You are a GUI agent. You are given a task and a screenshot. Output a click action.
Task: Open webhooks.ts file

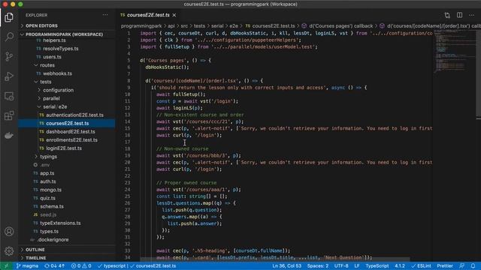coord(67,73)
